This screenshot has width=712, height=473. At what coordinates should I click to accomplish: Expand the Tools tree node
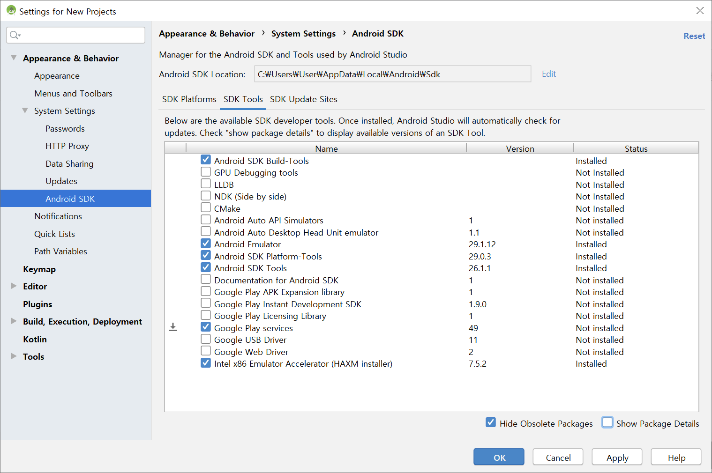(x=14, y=356)
